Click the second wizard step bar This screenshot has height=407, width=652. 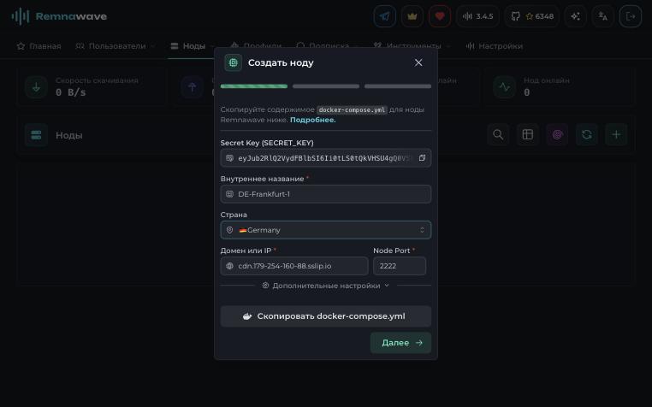(326, 86)
